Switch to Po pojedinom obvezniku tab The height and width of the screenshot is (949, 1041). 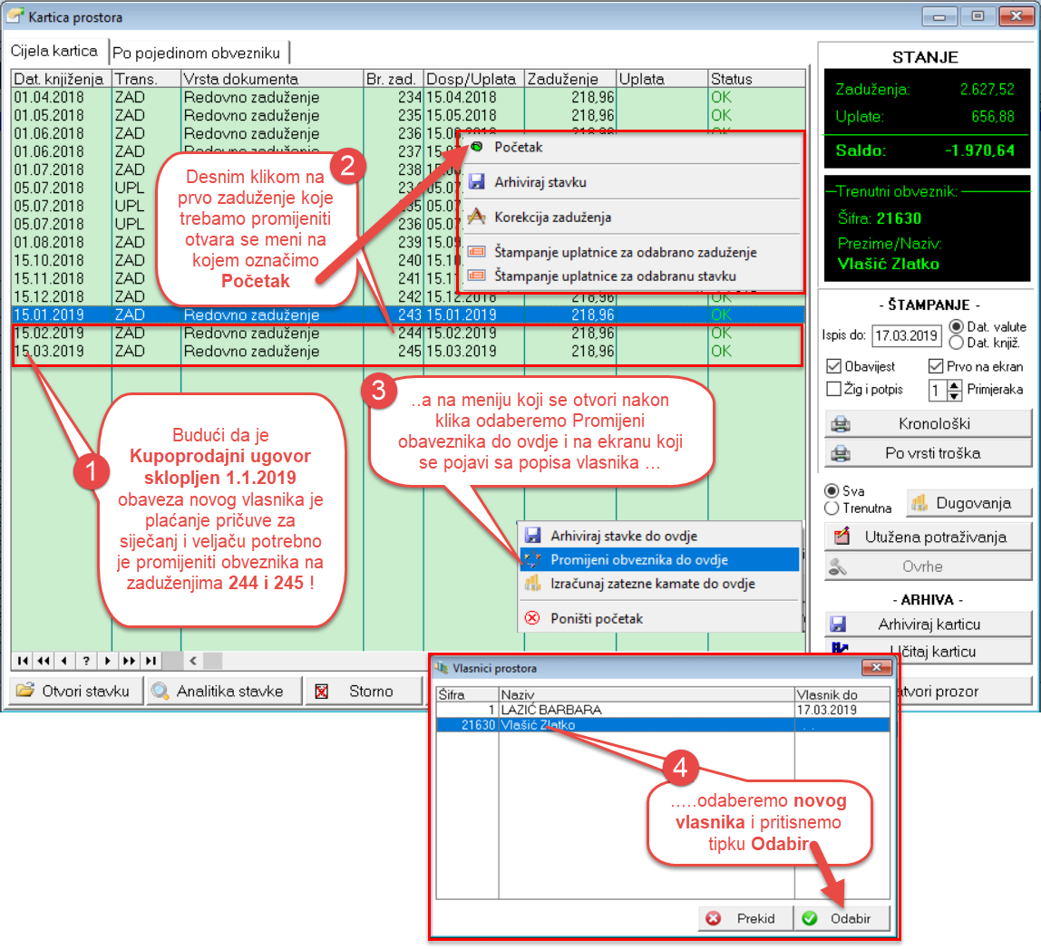(x=197, y=53)
